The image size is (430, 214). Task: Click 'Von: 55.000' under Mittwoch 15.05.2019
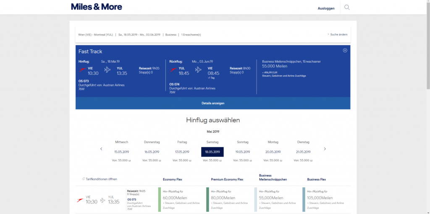(121, 160)
